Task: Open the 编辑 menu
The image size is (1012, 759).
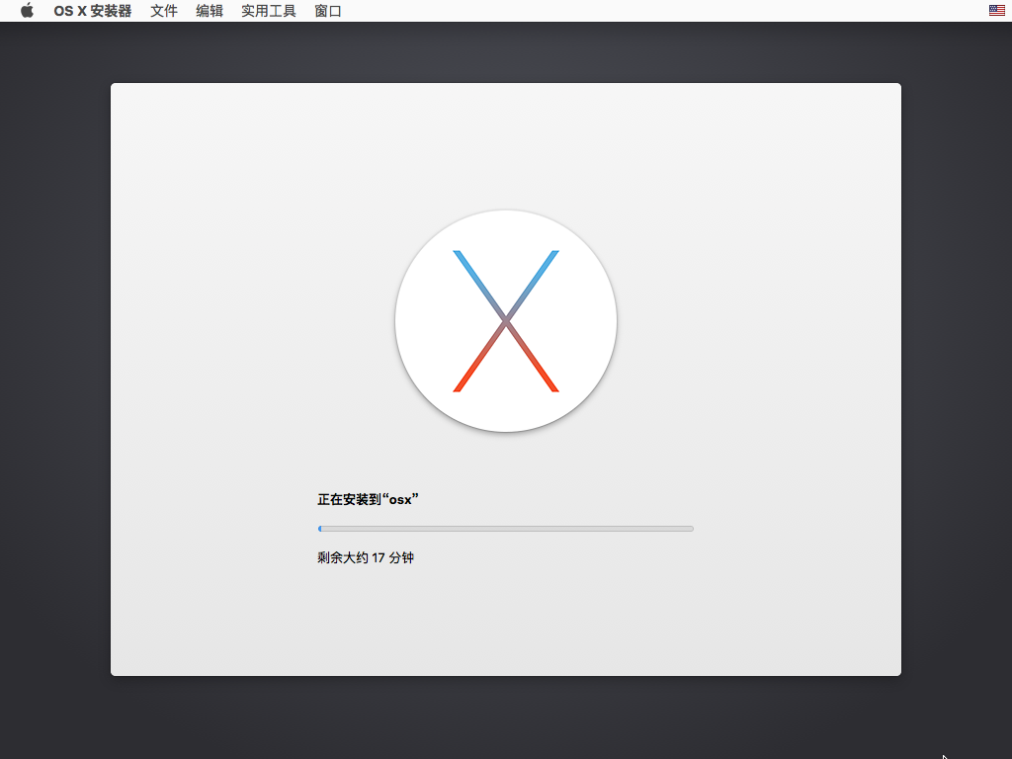Action: 210,11
